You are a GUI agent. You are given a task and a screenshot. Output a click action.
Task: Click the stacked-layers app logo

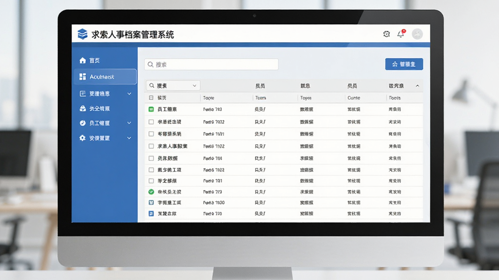point(82,34)
